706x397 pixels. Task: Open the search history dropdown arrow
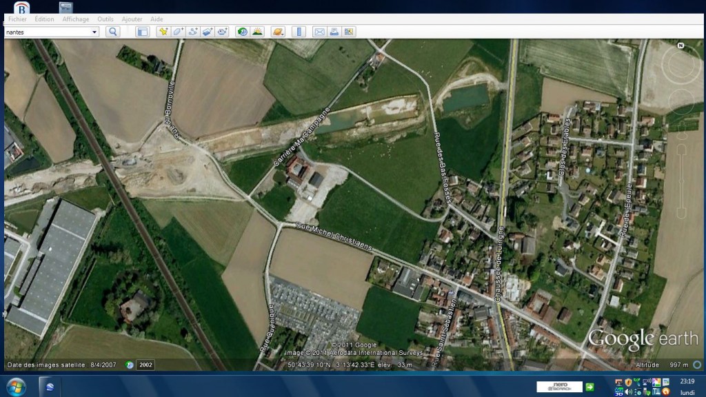94,32
